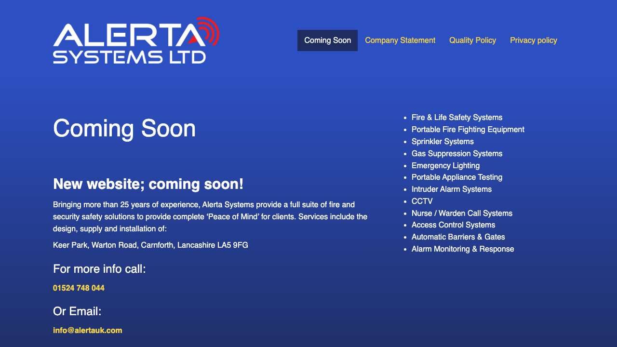The width and height of the screenshot is (617, 347).
Task: Open the Company Statement page
Action: pyautogui.click(x=400, y=40)
